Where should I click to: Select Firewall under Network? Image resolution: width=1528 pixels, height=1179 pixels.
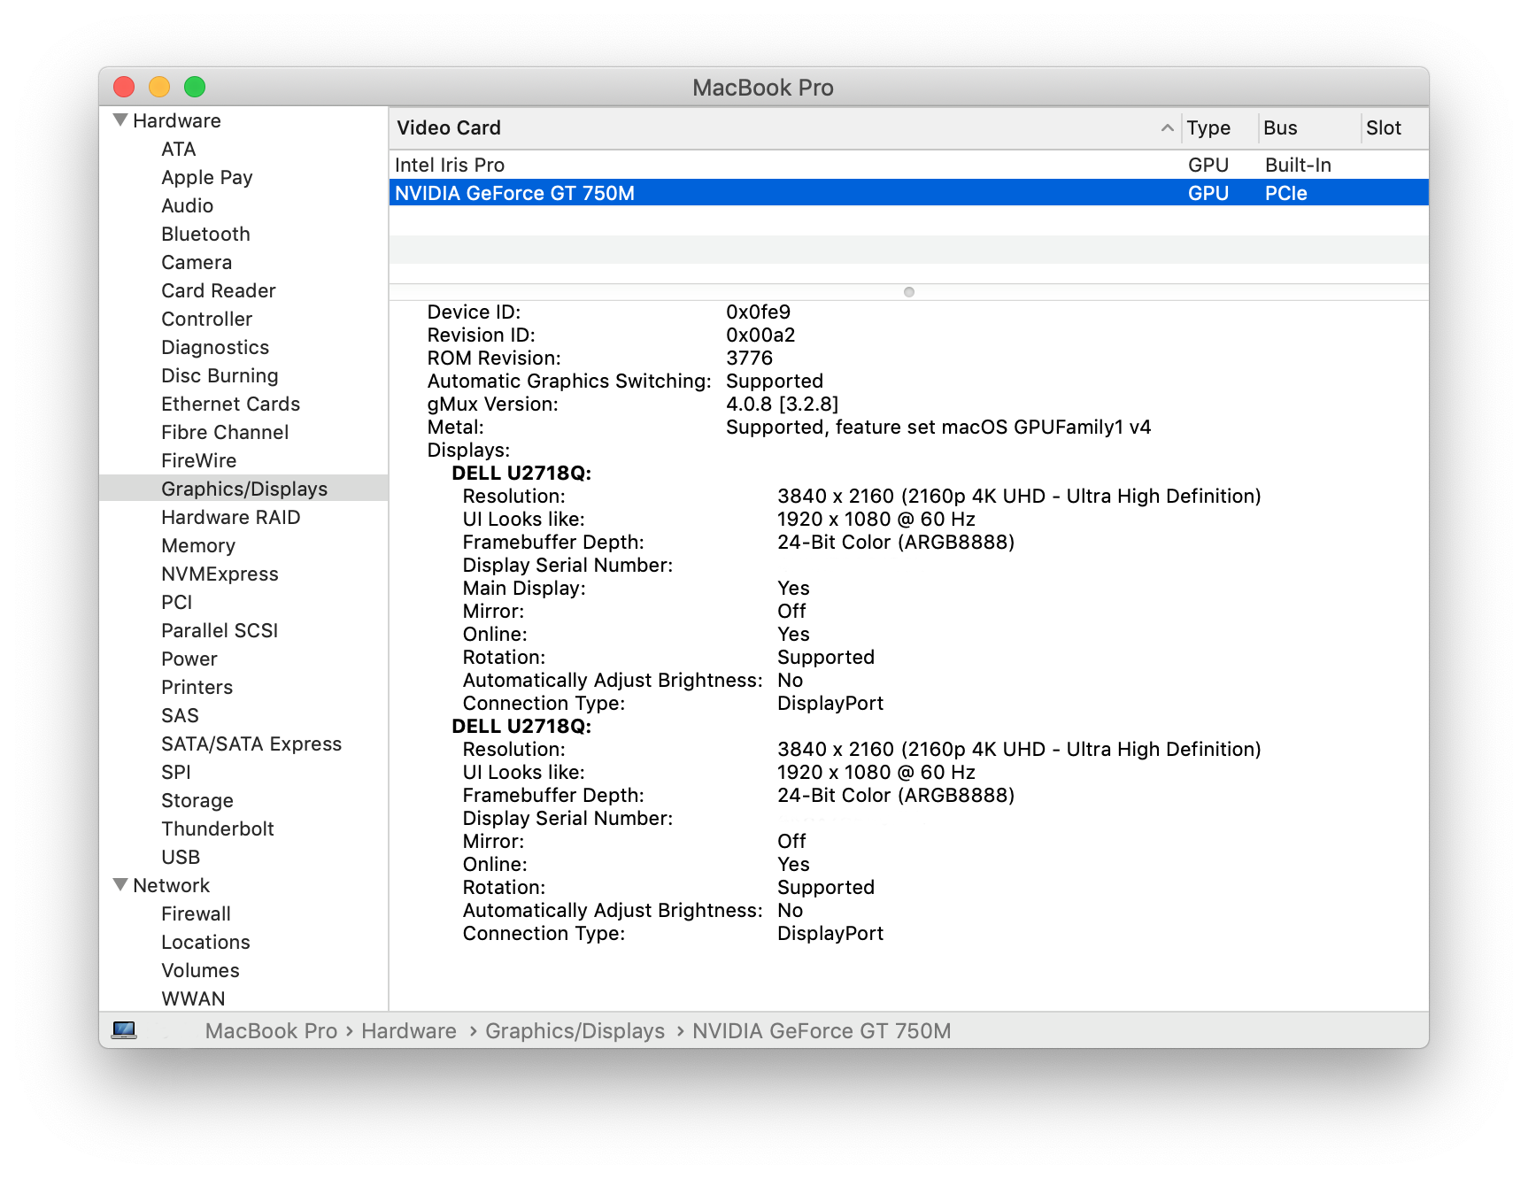tap(196, 914)
